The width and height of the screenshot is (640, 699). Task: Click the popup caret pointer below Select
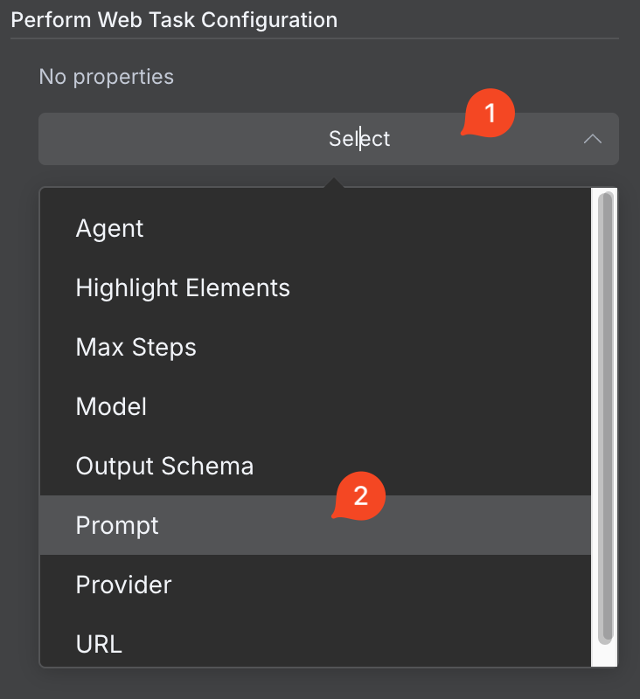334,183
